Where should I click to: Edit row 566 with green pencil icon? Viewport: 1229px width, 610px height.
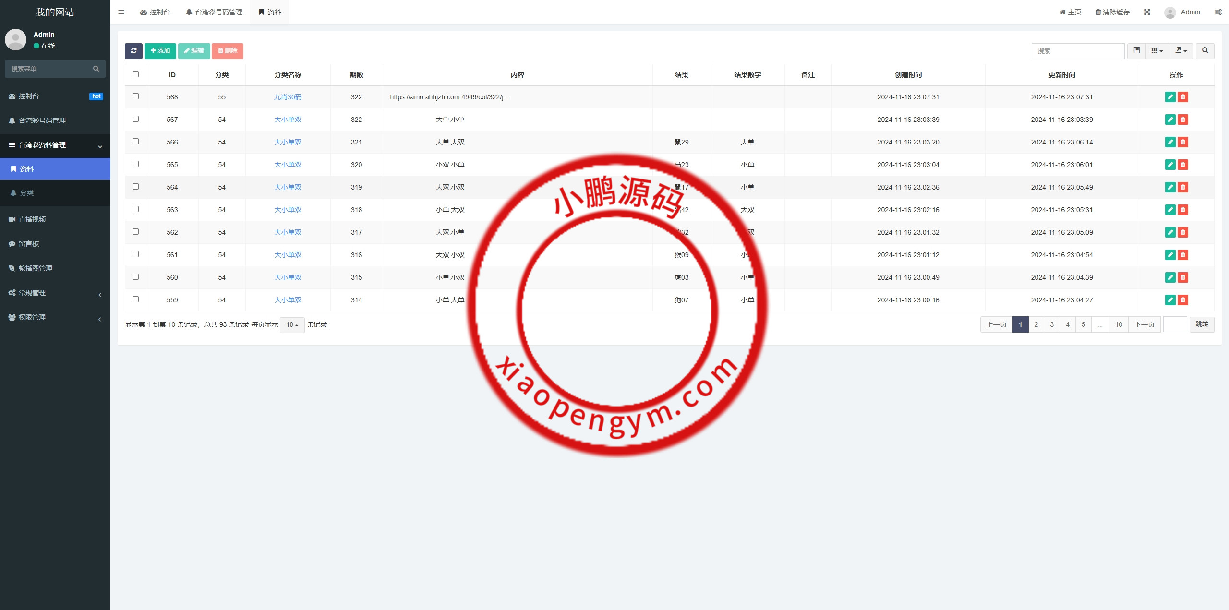[1170, 142]
